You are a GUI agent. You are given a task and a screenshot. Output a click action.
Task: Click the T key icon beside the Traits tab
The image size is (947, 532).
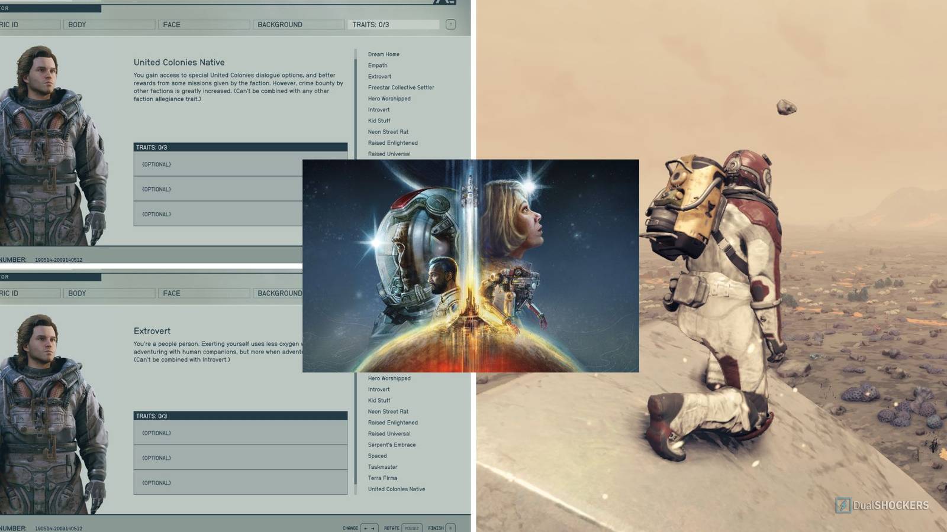pos(450,24)
